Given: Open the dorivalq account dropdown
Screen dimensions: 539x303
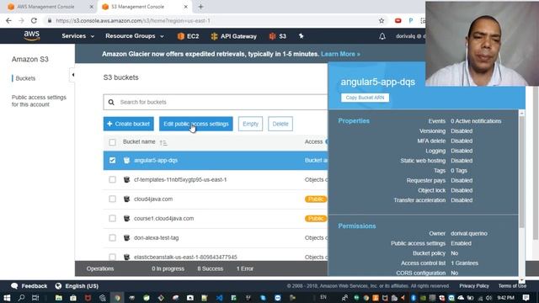Looking at the screenshot, I should tap(410, 36).
